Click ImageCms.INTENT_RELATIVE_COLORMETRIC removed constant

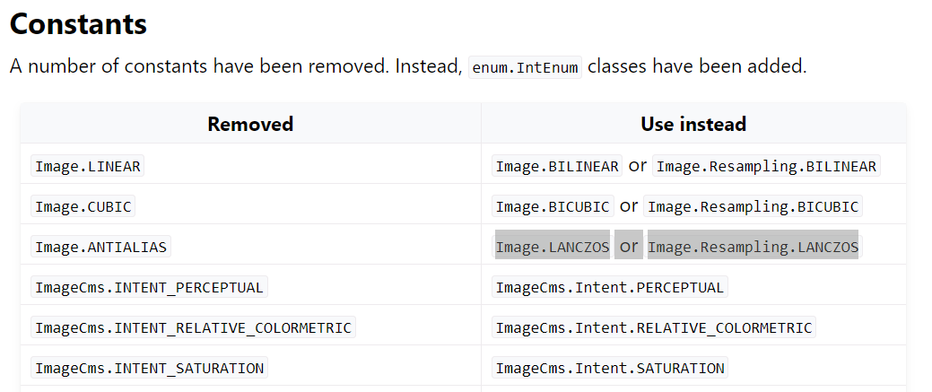(x=193, y=327)
